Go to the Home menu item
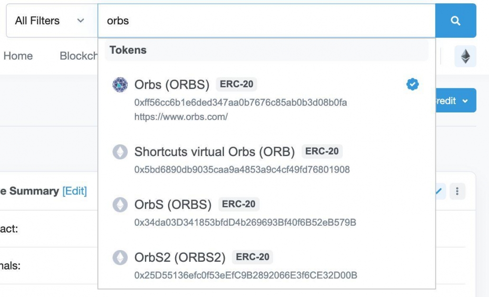 coord(18,56)
